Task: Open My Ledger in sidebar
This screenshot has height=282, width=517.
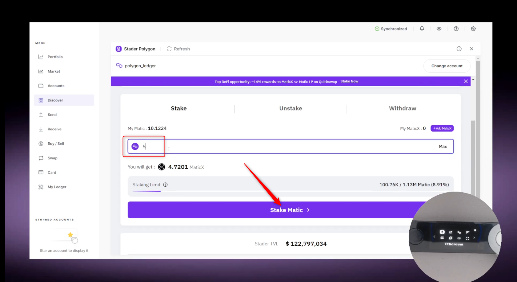Action: click(x=57, y=187)
